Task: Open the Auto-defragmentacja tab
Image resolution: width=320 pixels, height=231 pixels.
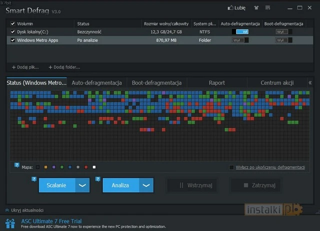Action: click(96, 82)
